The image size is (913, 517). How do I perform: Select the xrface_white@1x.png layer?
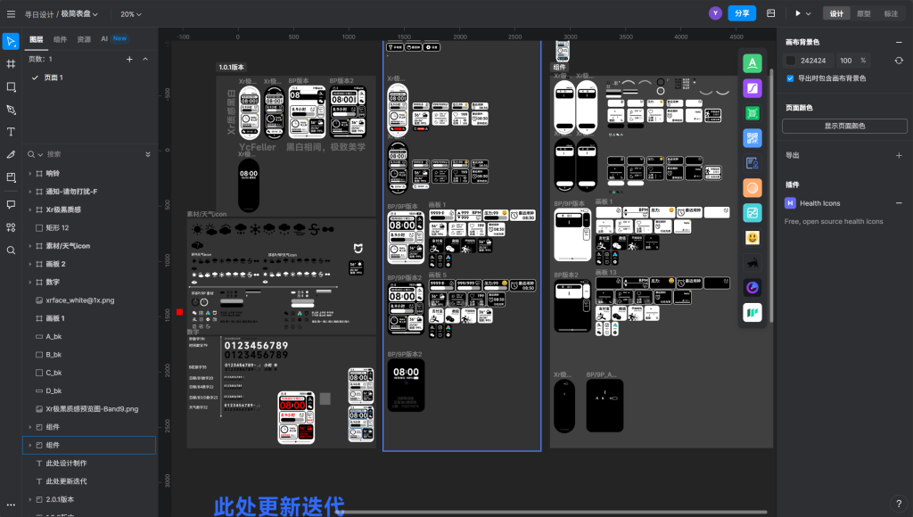tap(79, 300)
